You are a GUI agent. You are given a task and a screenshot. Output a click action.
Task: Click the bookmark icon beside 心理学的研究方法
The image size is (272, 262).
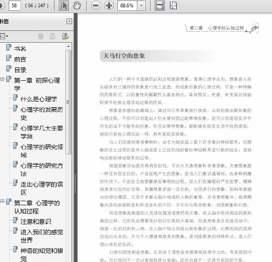[x=15, y=164]
